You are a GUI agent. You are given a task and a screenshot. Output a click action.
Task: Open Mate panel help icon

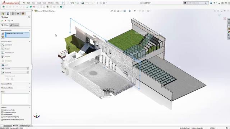click(x=29, y=17)
